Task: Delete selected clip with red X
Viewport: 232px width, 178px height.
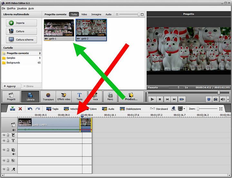Action: coord(20,109)
